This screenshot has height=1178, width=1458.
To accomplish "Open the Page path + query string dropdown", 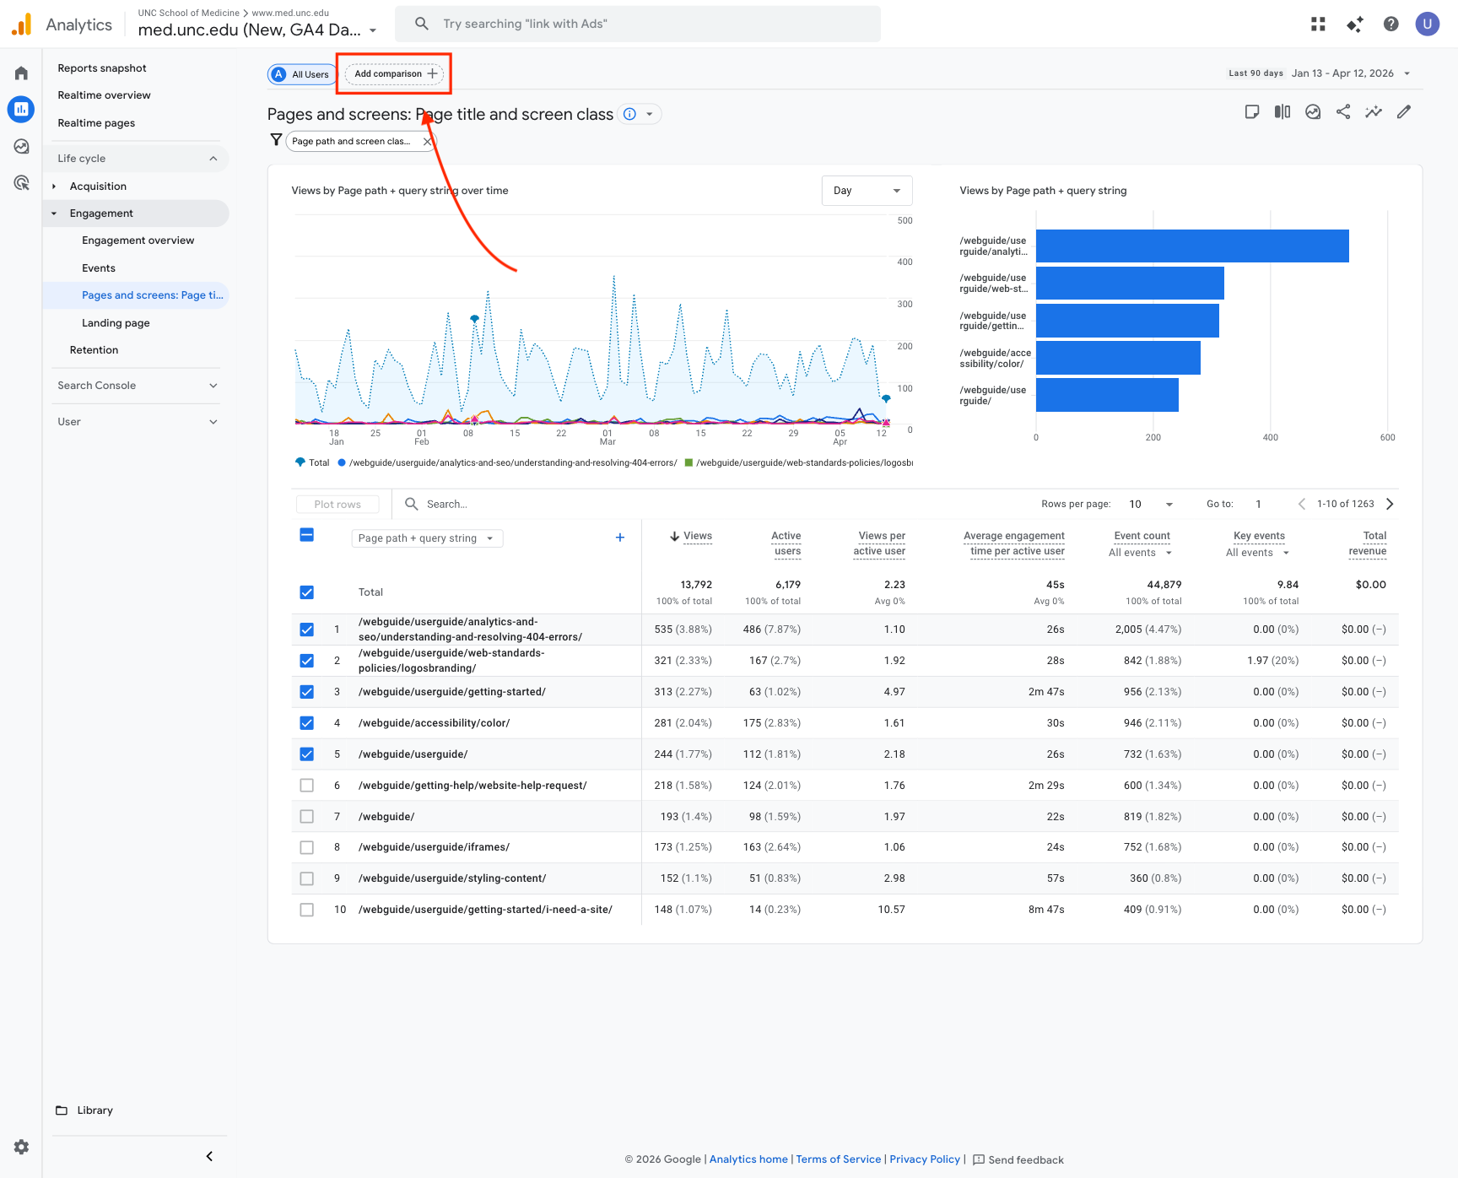I will [x=426, y=538].
